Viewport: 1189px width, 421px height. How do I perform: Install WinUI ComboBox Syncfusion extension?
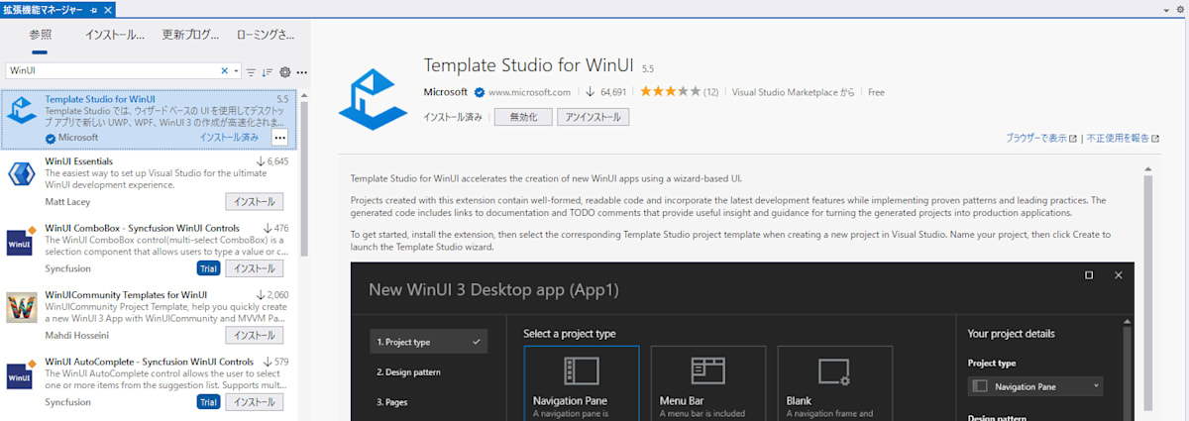[254, 268]
